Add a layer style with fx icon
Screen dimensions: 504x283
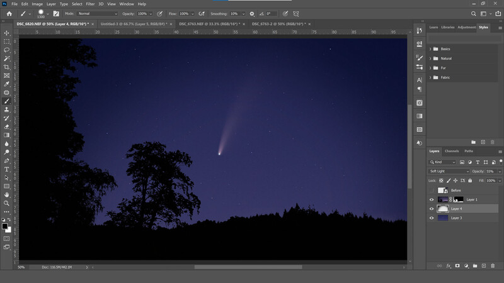click(449, 266)
